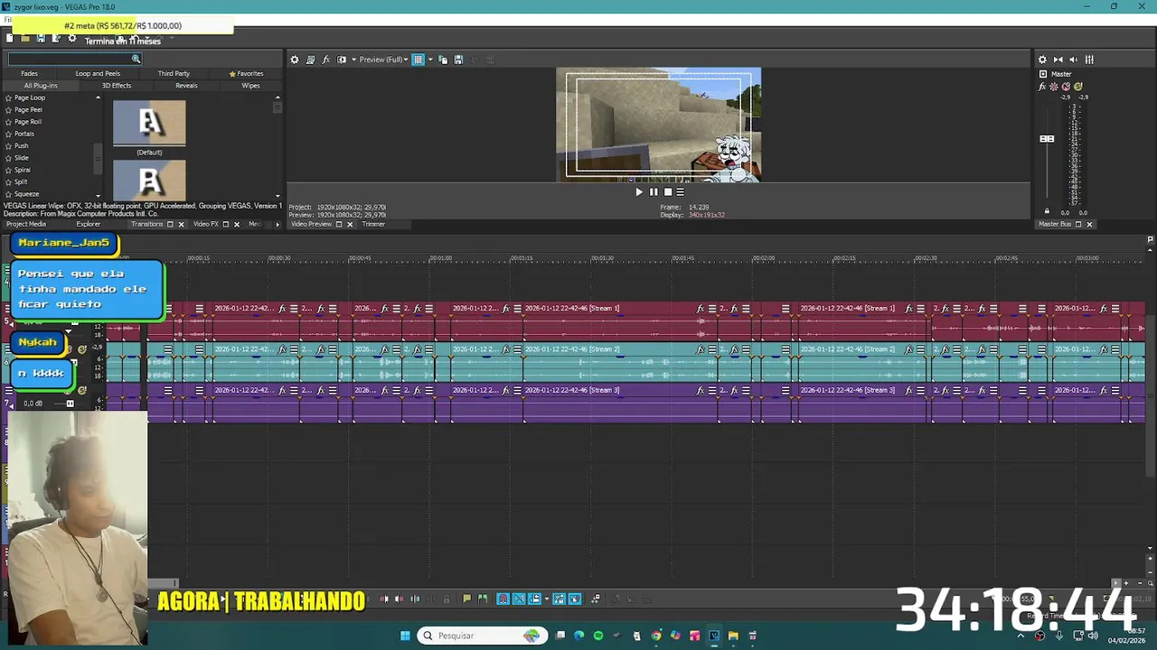Toggle Master Bus dim output icon

[x=1074, y=60]
